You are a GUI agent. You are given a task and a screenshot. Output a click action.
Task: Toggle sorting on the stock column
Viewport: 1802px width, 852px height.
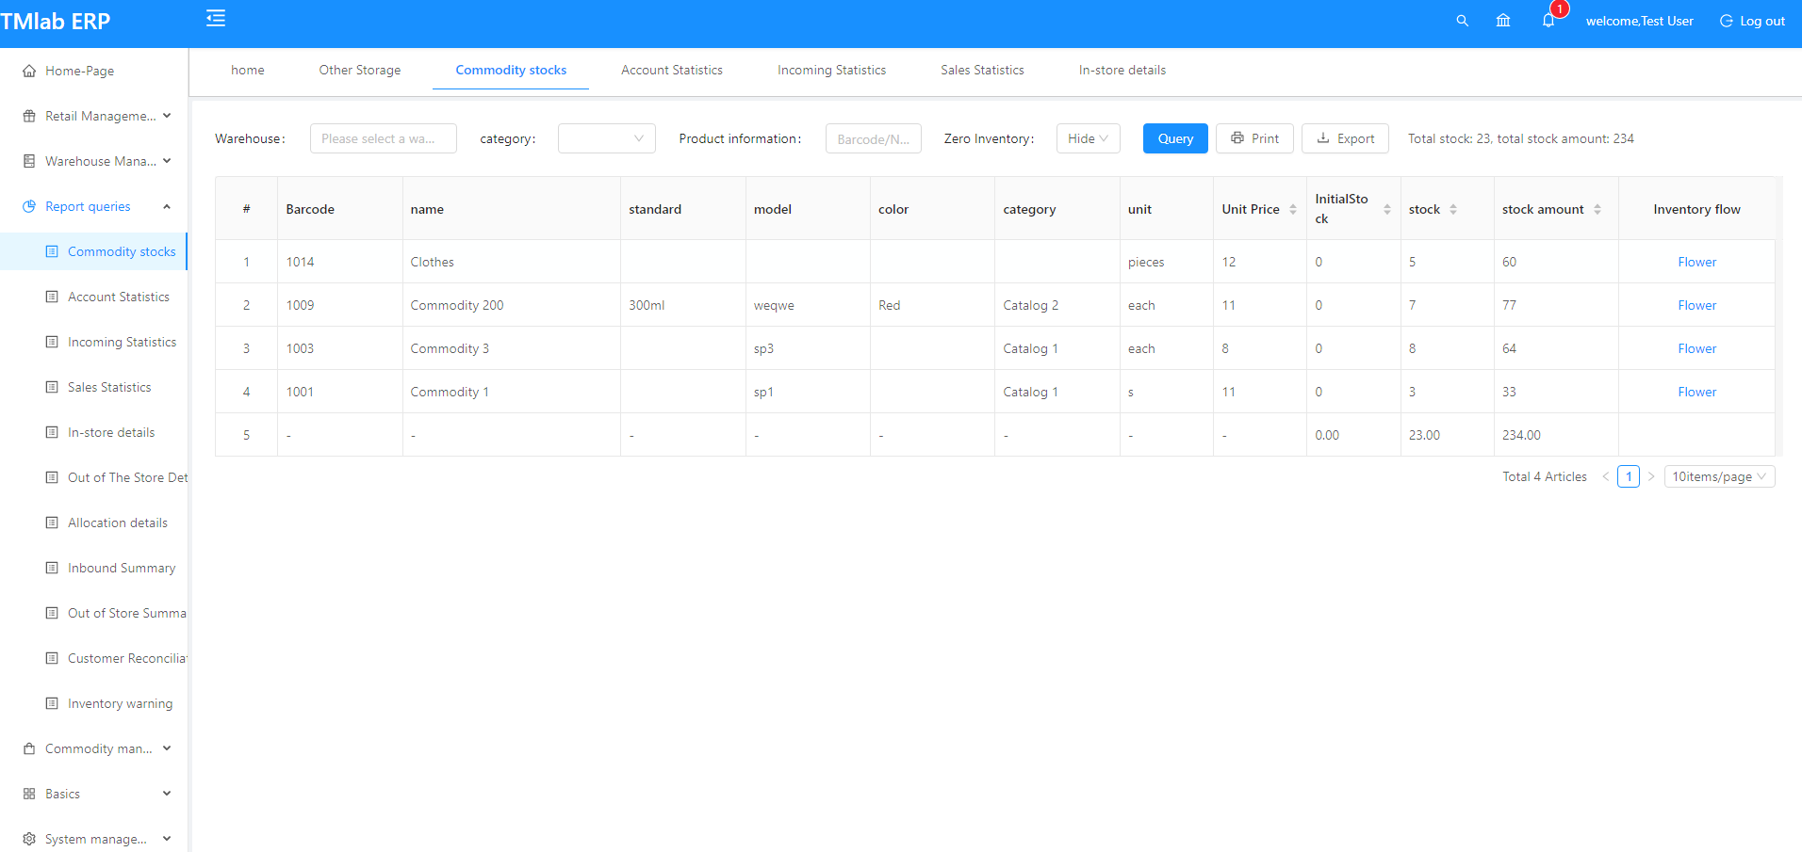tap(1454, 208)
